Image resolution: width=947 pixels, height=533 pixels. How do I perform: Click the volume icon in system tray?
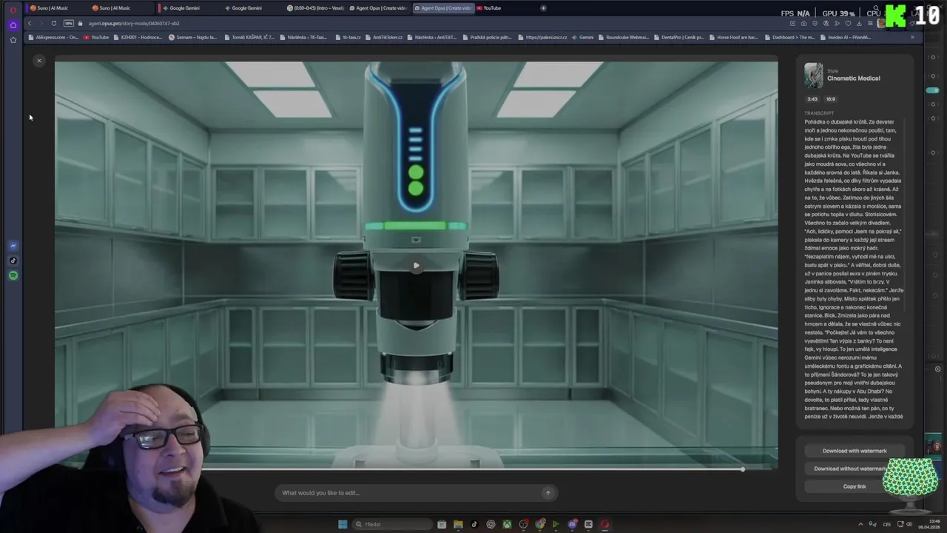click(x=909, y=524)
